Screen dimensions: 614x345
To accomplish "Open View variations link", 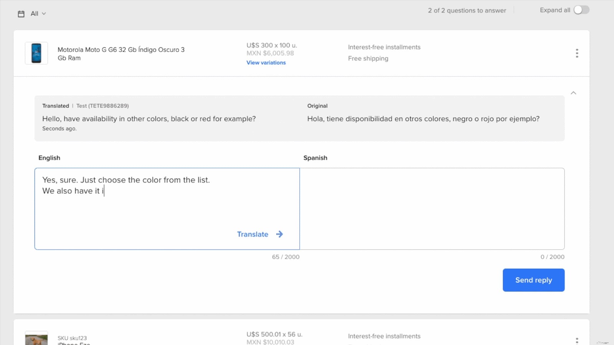I will 266,62.
